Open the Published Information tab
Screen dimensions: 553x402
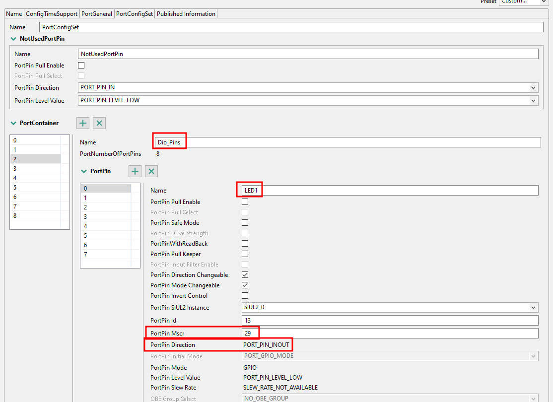pos(186,14)
